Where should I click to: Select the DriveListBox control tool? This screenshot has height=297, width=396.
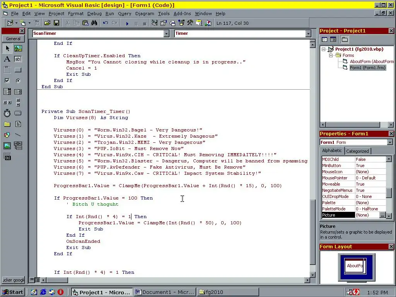(x=18, y=113)
